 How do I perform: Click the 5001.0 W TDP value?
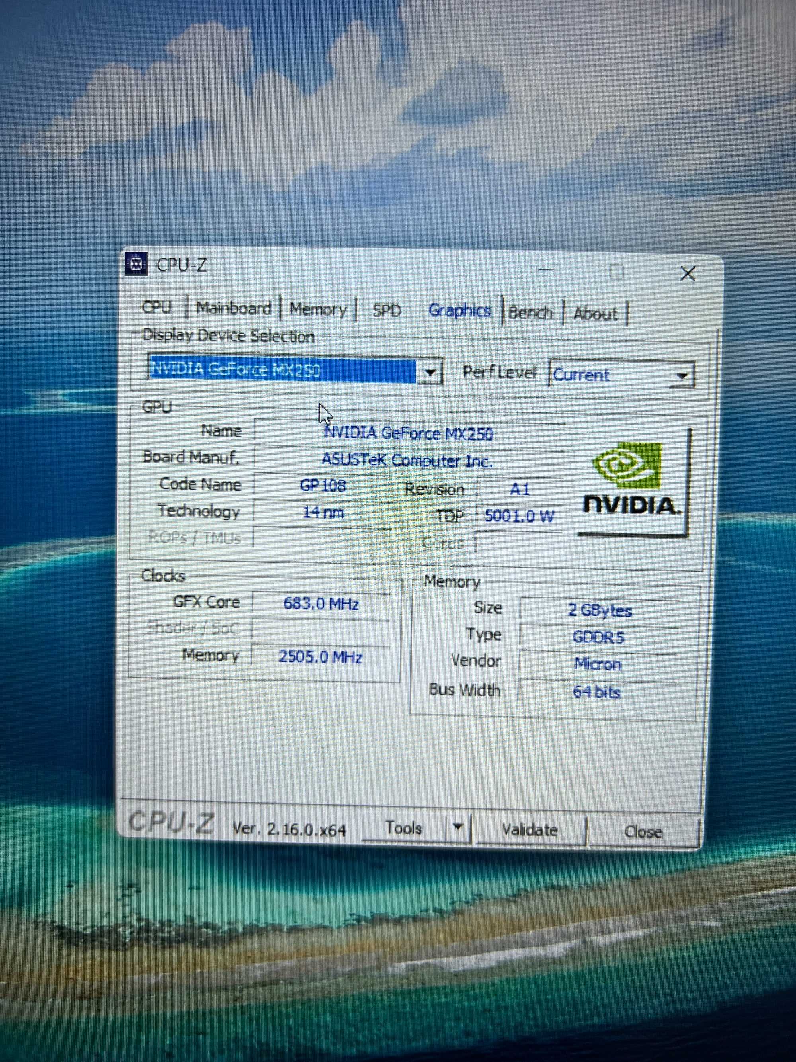[x=520, y=516]
